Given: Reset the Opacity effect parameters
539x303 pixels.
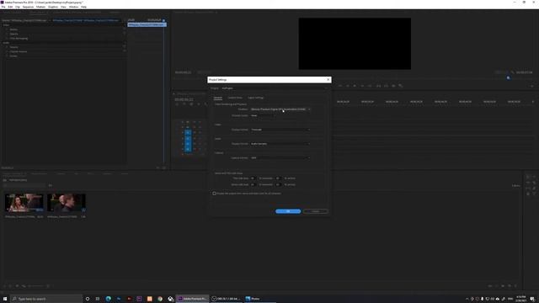Looking at the screenshot, I should pyautogui.click(x=124, y=34).
